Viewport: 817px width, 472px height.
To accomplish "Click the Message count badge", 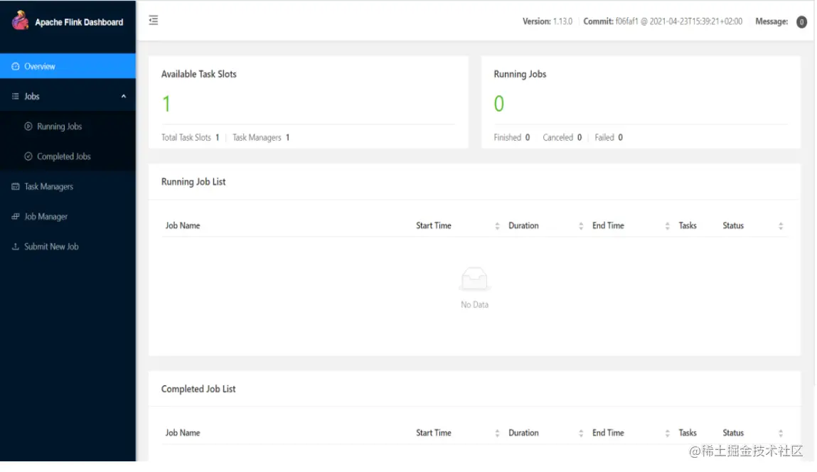I will tap(801, 22).
